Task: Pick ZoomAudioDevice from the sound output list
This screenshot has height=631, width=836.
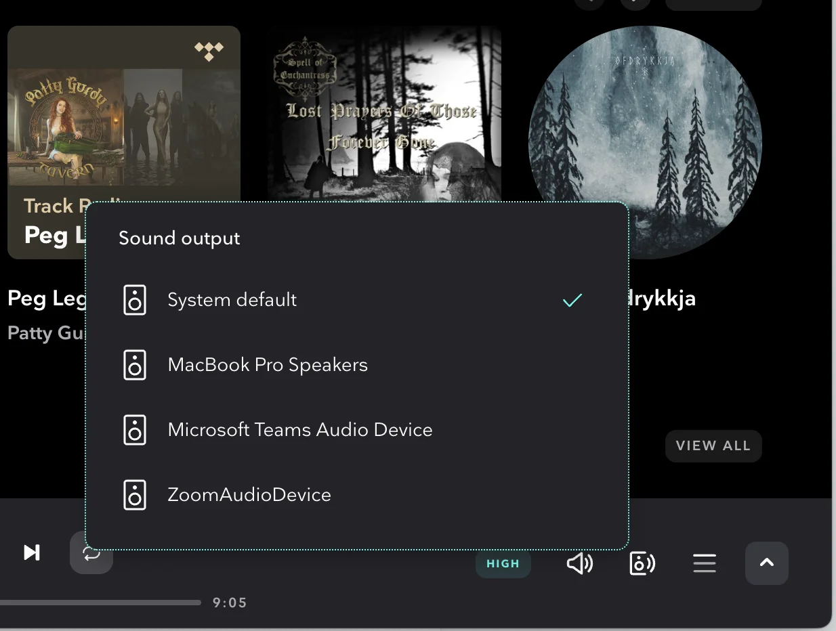Action: (x=249, y=495)
